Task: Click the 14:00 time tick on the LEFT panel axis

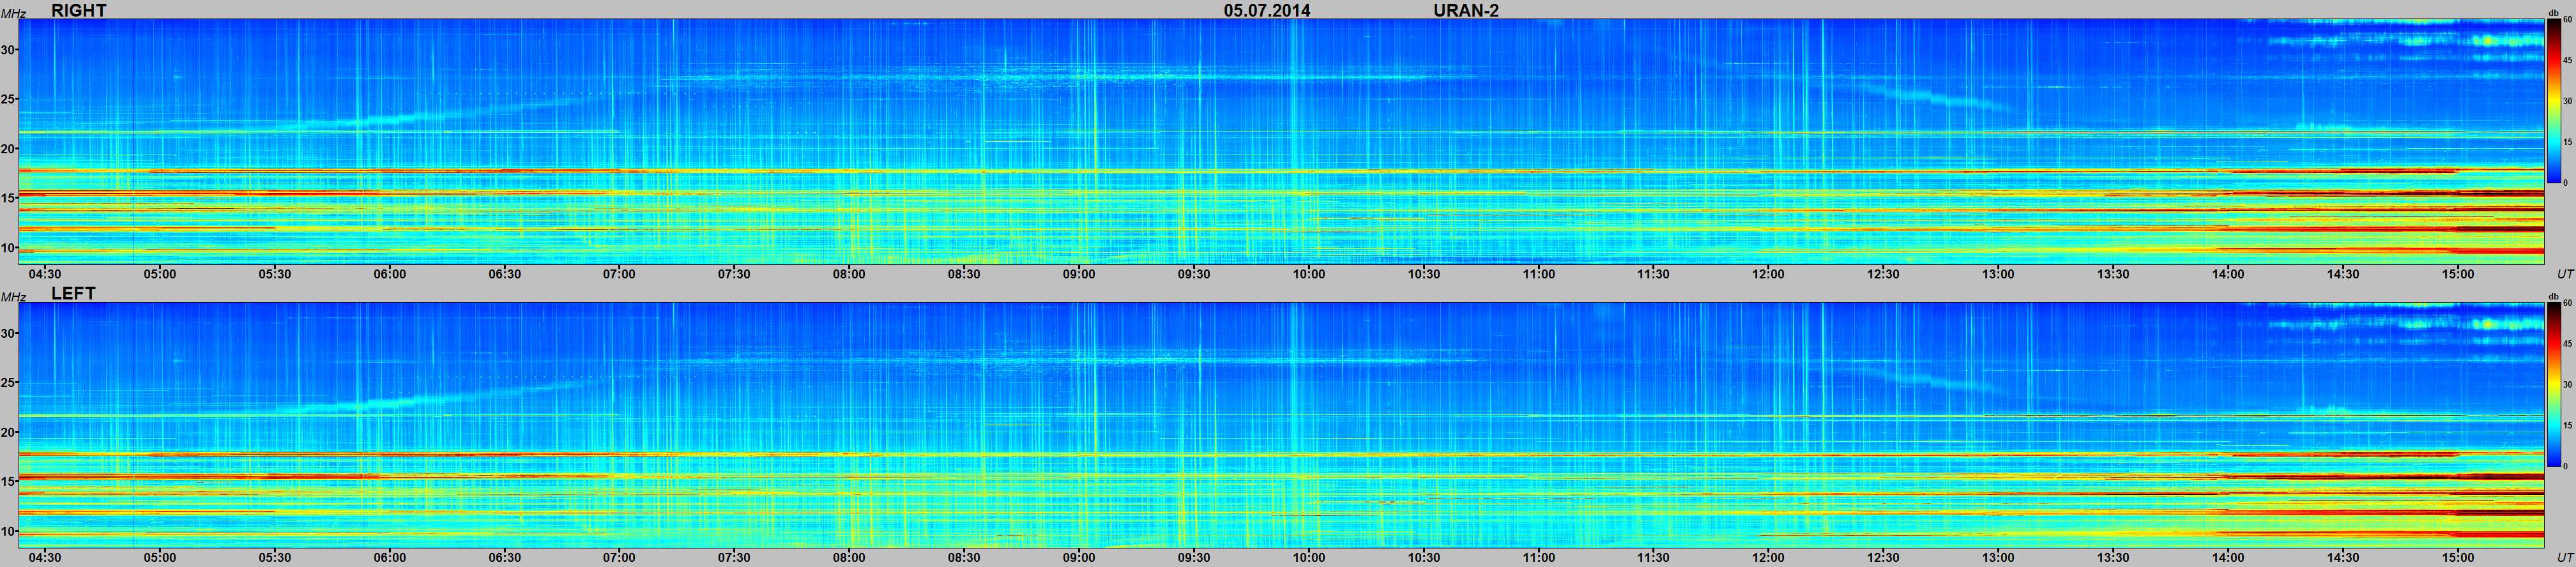Action: 2228,558
